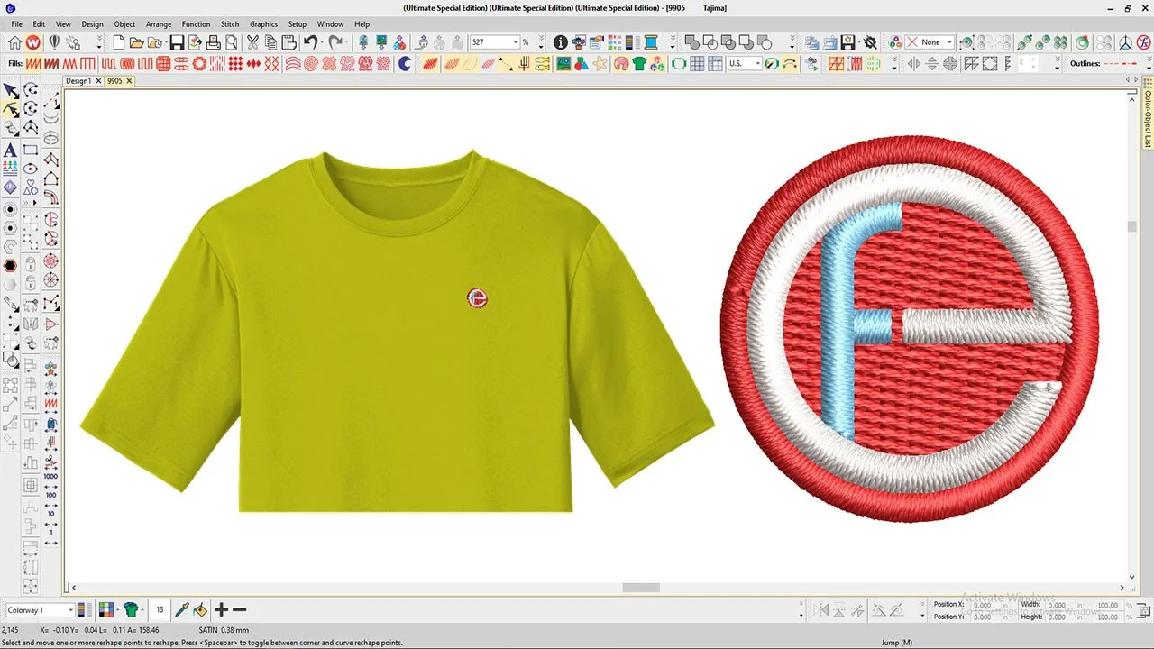The height and width of the screenshot is (649, 1154).
Task: Cut selection with scissors icon
Action: click(x=253, y=42)
